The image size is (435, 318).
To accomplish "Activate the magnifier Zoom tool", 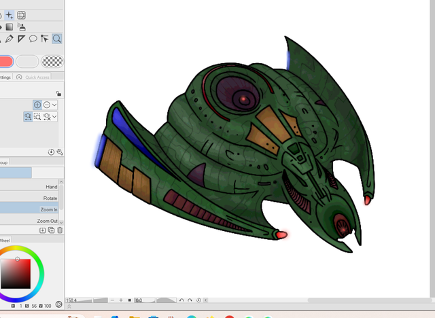I will [x=57, y=39].
